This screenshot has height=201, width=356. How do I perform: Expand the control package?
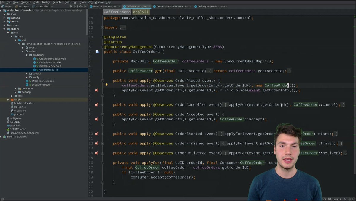(27, 73)
